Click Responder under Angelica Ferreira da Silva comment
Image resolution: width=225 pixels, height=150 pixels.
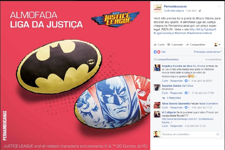pos(176,81)
